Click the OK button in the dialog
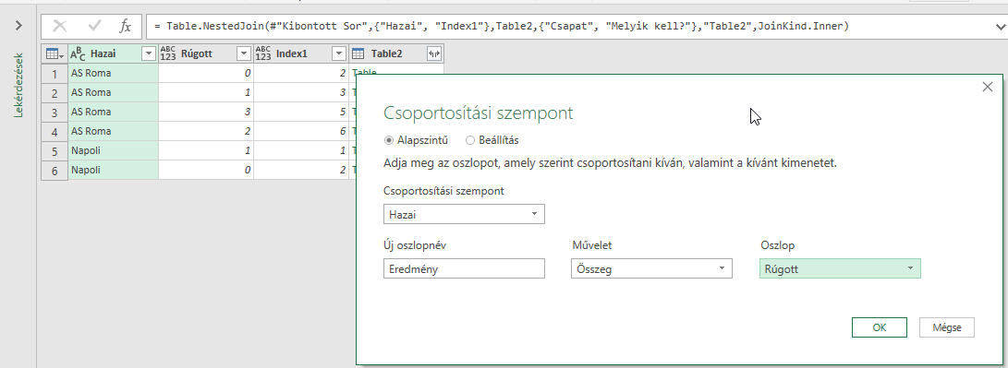 [880, 326]
